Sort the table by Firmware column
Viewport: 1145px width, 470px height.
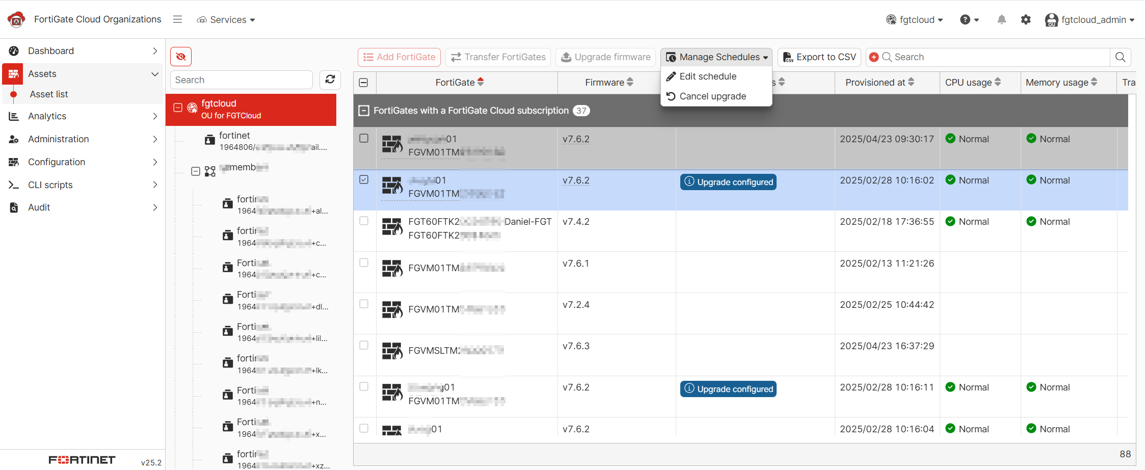[609, 83]
